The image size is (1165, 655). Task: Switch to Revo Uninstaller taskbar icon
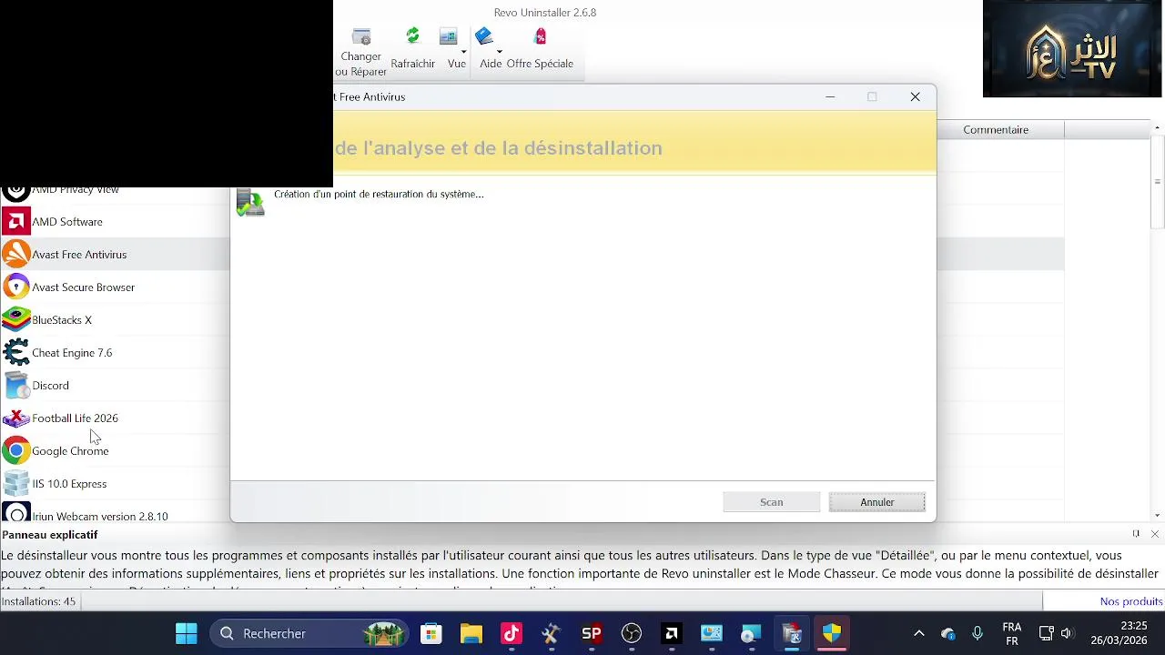pyautogui.click(x=792, y=633)
